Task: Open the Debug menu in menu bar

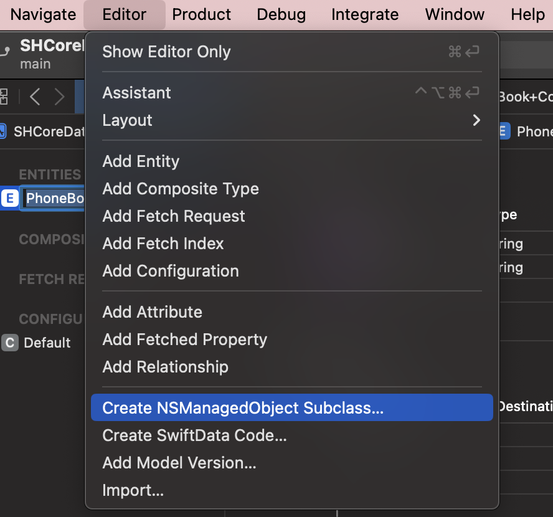Action: [281, 14]
